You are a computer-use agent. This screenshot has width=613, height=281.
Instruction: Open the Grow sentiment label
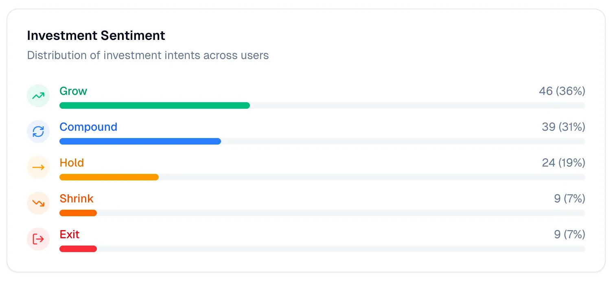[73, 91]
